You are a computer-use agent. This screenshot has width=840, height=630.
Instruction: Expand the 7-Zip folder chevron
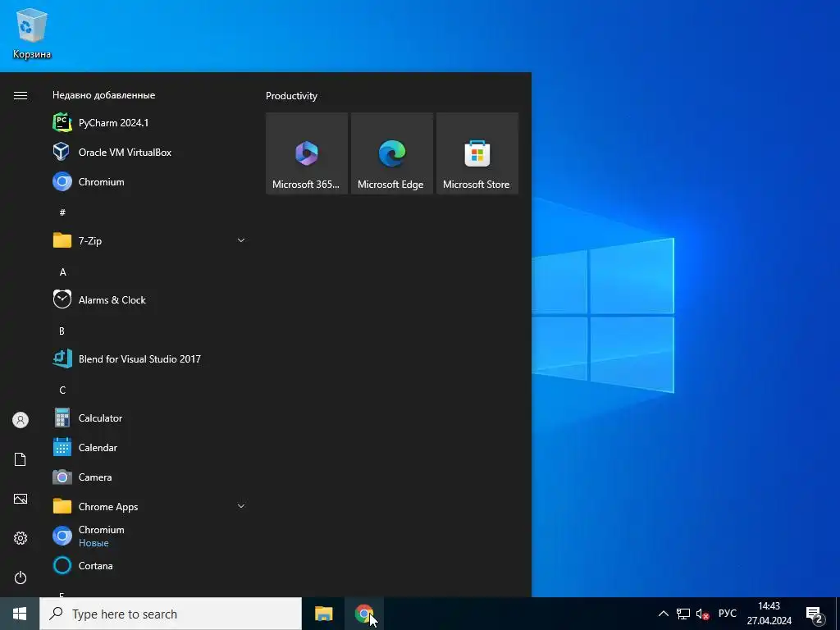[x=241, y=240]
